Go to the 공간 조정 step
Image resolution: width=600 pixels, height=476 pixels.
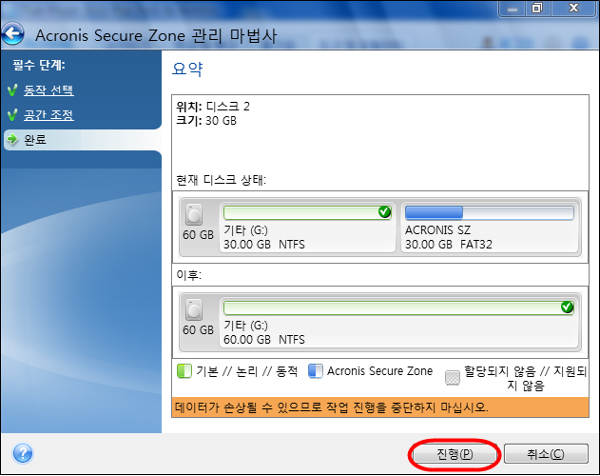pyautogui.click(x=48, y=114)
